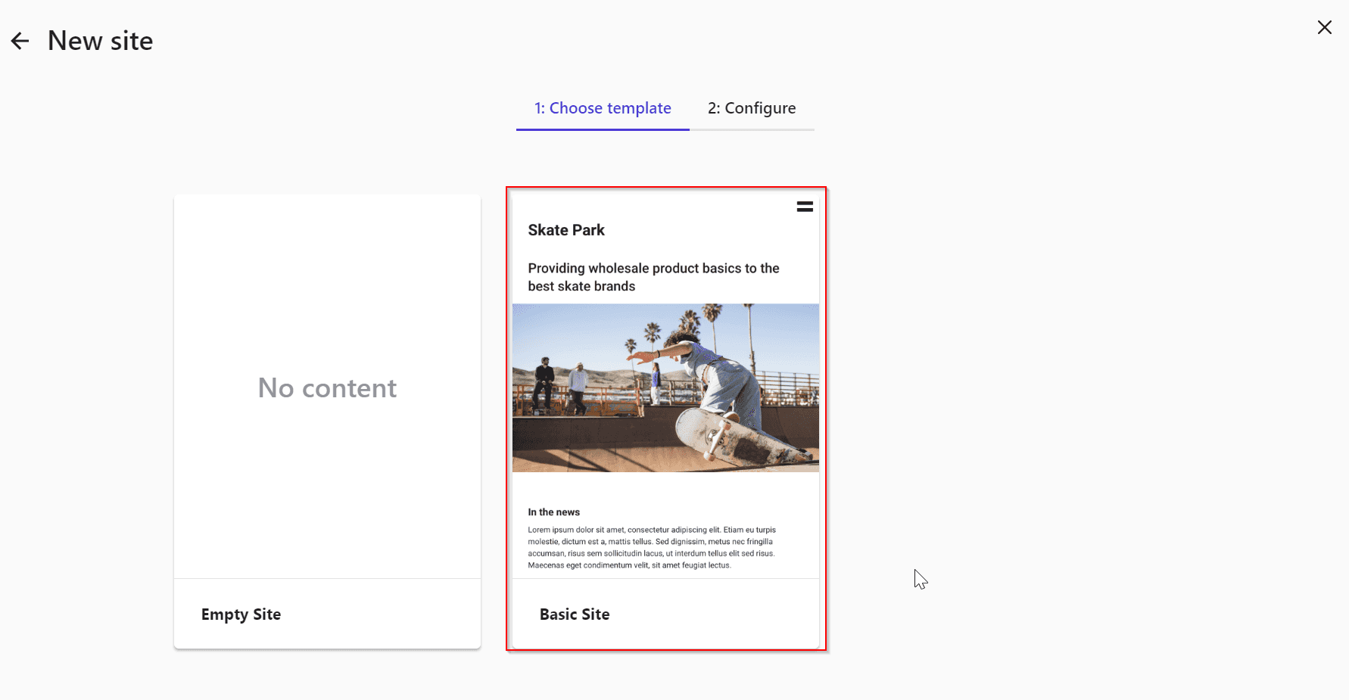Click the 'Basic Site' label
The height and width of the screenshot is (700, 1349).
point(575,614)
